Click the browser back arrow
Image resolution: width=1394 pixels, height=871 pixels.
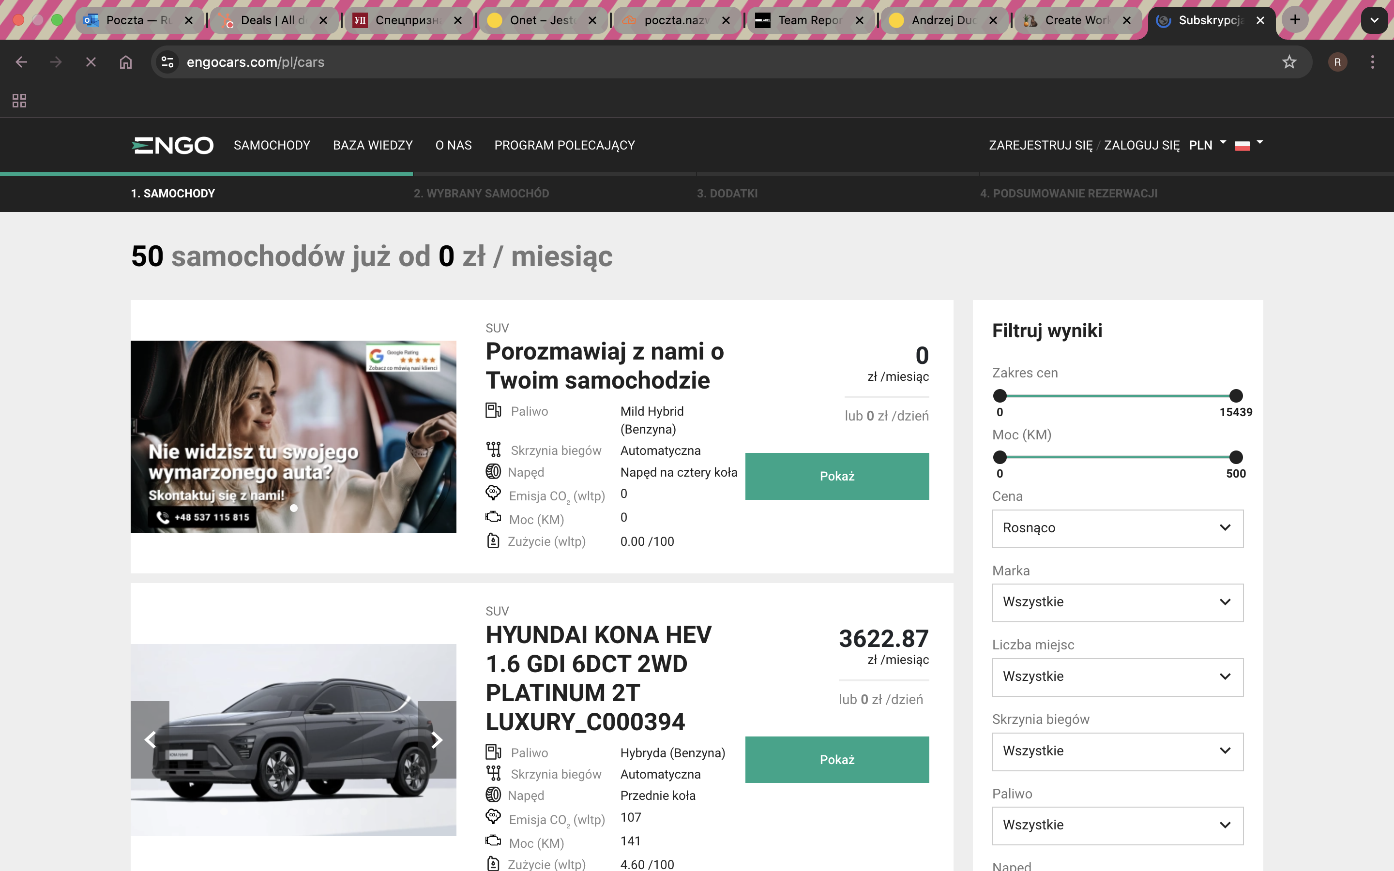tap(21, 61)
